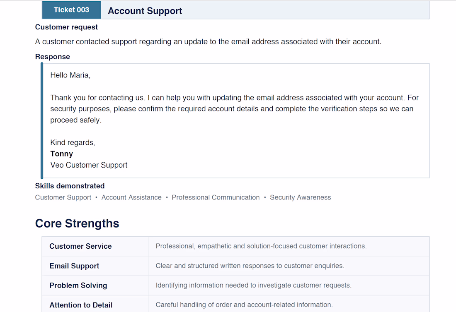Select the Customer Service table row label
This screenshot has height=312, width=456.
coord(80,246)
